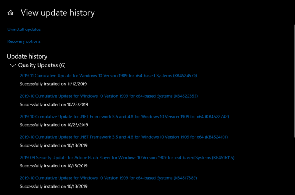
Task: Open KB4517389 Cumulative Update link
Action: tap(108, 178)
